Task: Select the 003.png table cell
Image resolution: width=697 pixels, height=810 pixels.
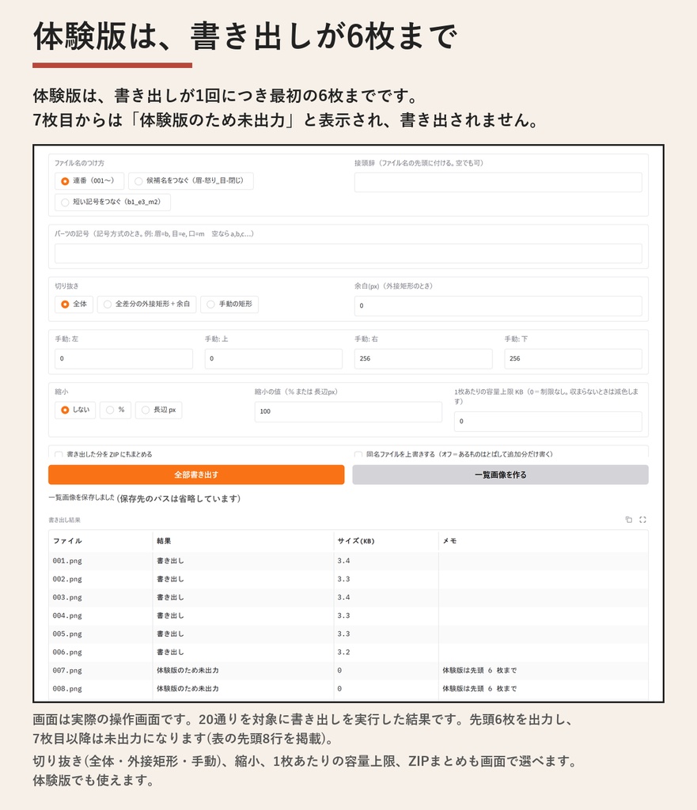Action: point(100,598)
